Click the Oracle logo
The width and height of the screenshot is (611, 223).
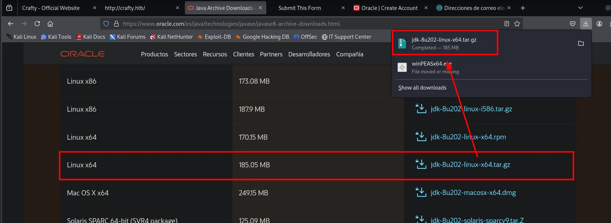tap(82, 54)
